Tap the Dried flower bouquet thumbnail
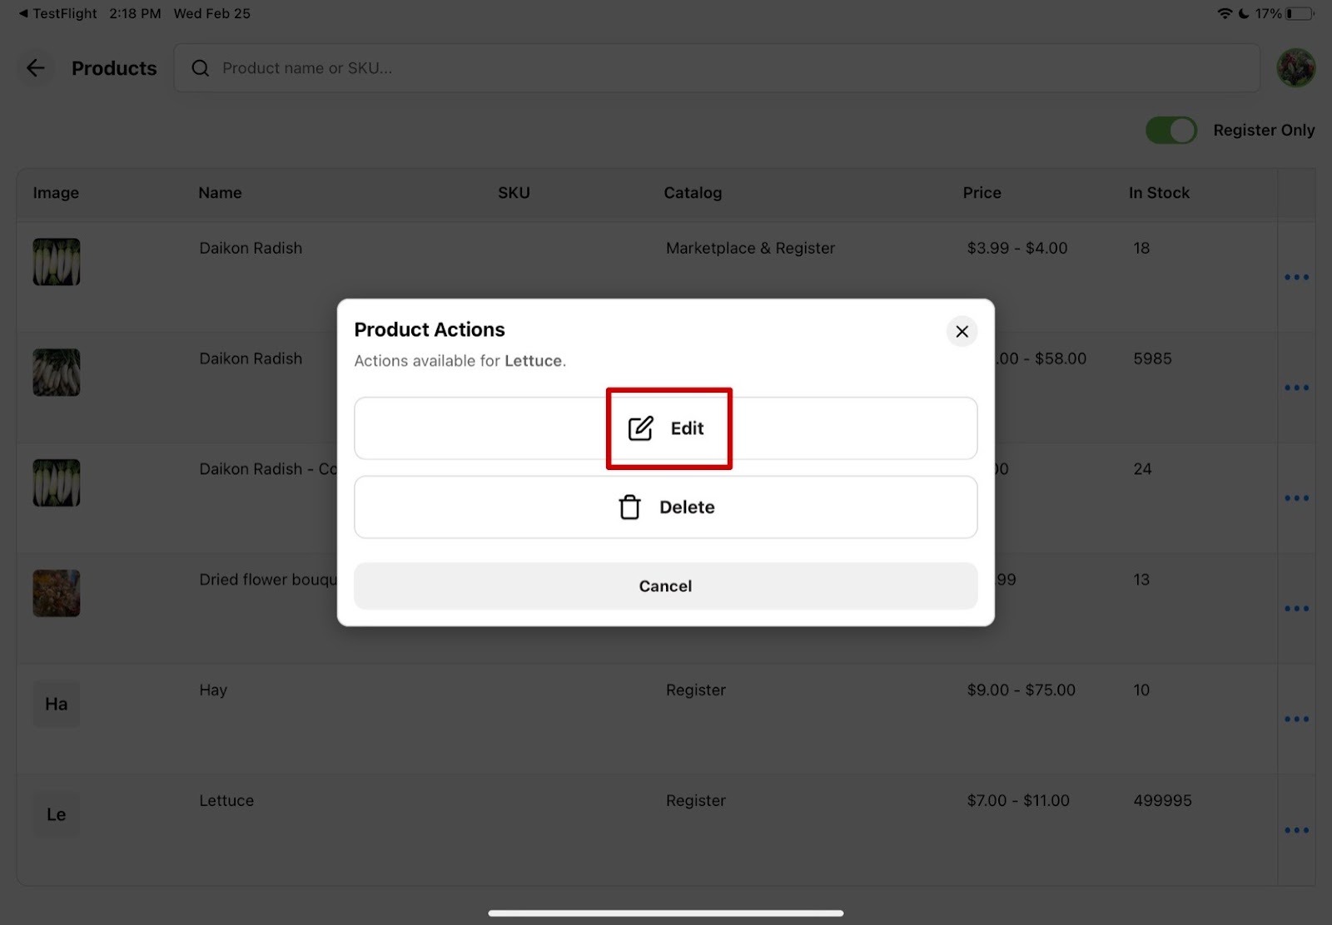1332x925 pixels. coord(57,593)
